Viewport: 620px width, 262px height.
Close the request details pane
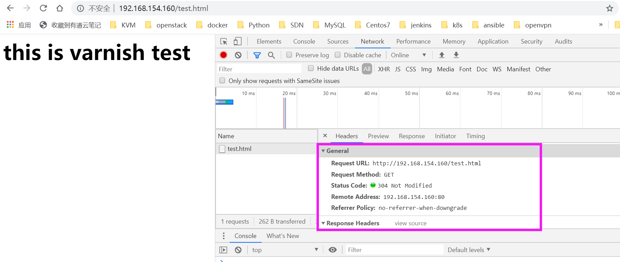[325, 135]
